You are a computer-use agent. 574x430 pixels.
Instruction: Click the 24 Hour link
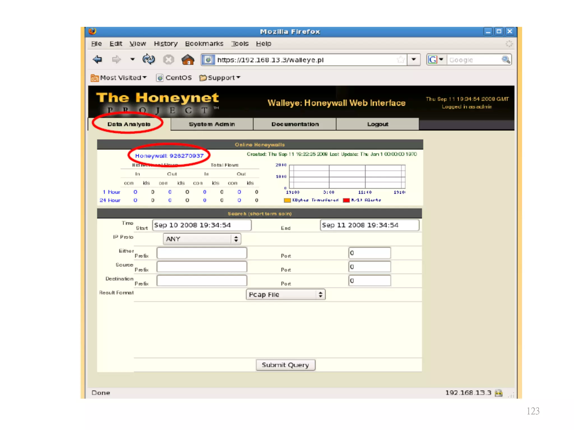[x=110, y=200]
